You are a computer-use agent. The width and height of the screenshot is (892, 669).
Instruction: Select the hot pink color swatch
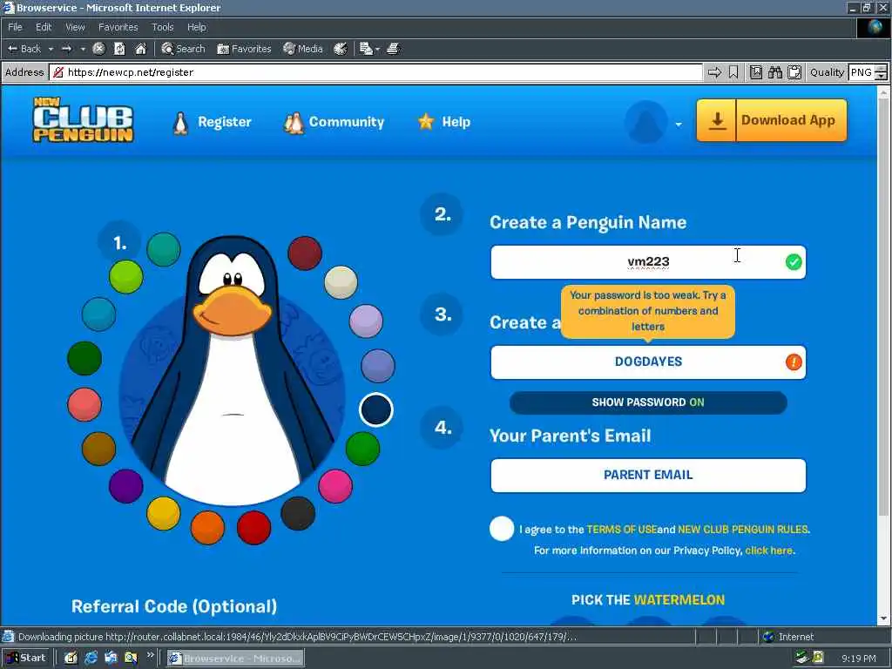[335, 486]
